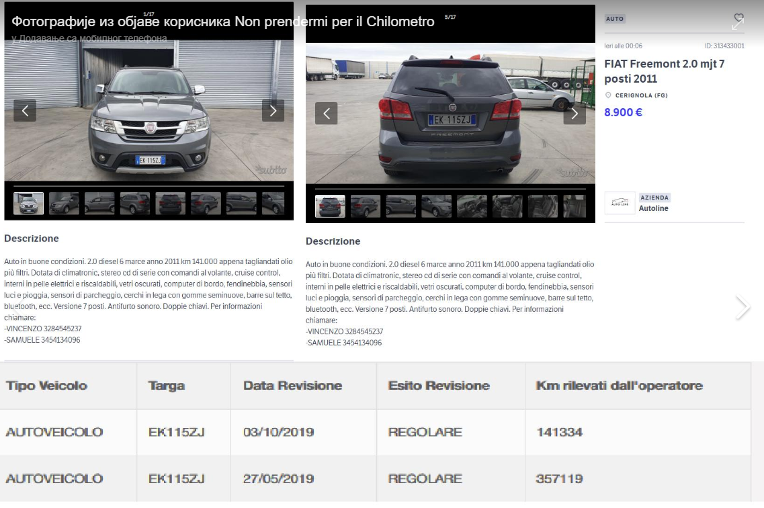Screen dimensions: 764x508
Task: Click the Km rilevati dall'operatore column header
Action: 619,386
